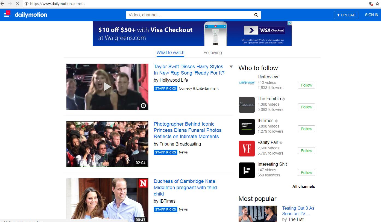Open Duchess of Cambridge pregnant video title

coord(185,188)
